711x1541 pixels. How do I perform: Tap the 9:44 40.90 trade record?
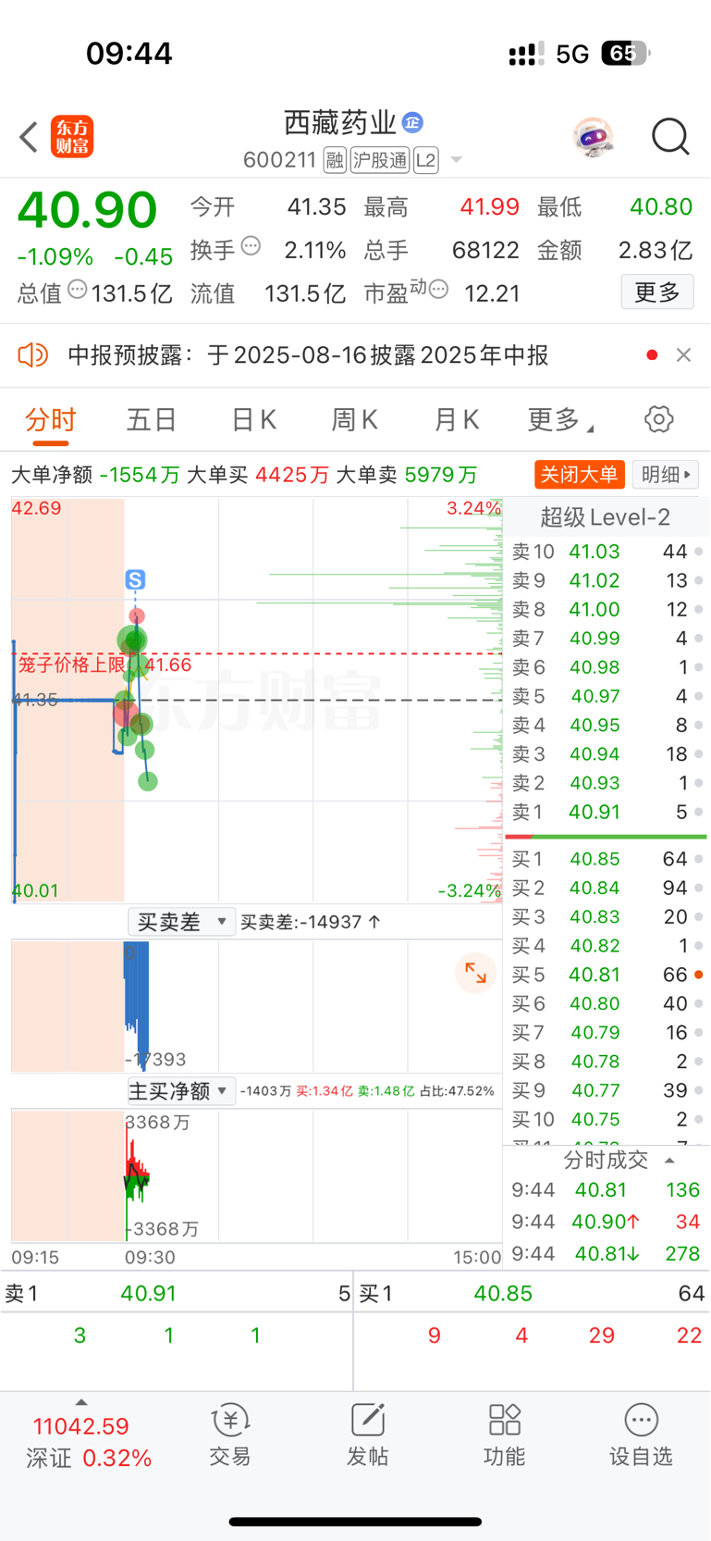click(x=607, y=1222)
